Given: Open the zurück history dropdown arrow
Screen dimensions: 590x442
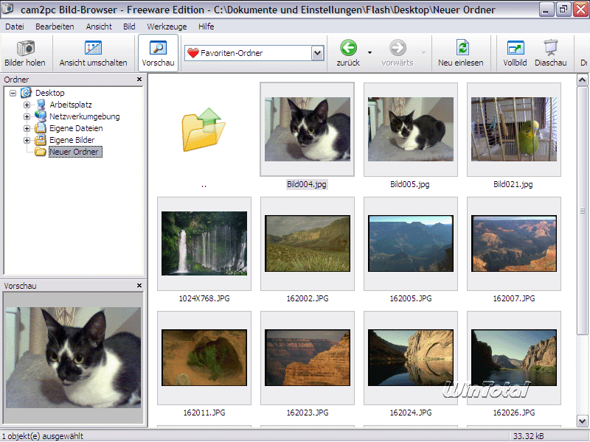Looking at the screenshot, I should click(x=369, y=53).
